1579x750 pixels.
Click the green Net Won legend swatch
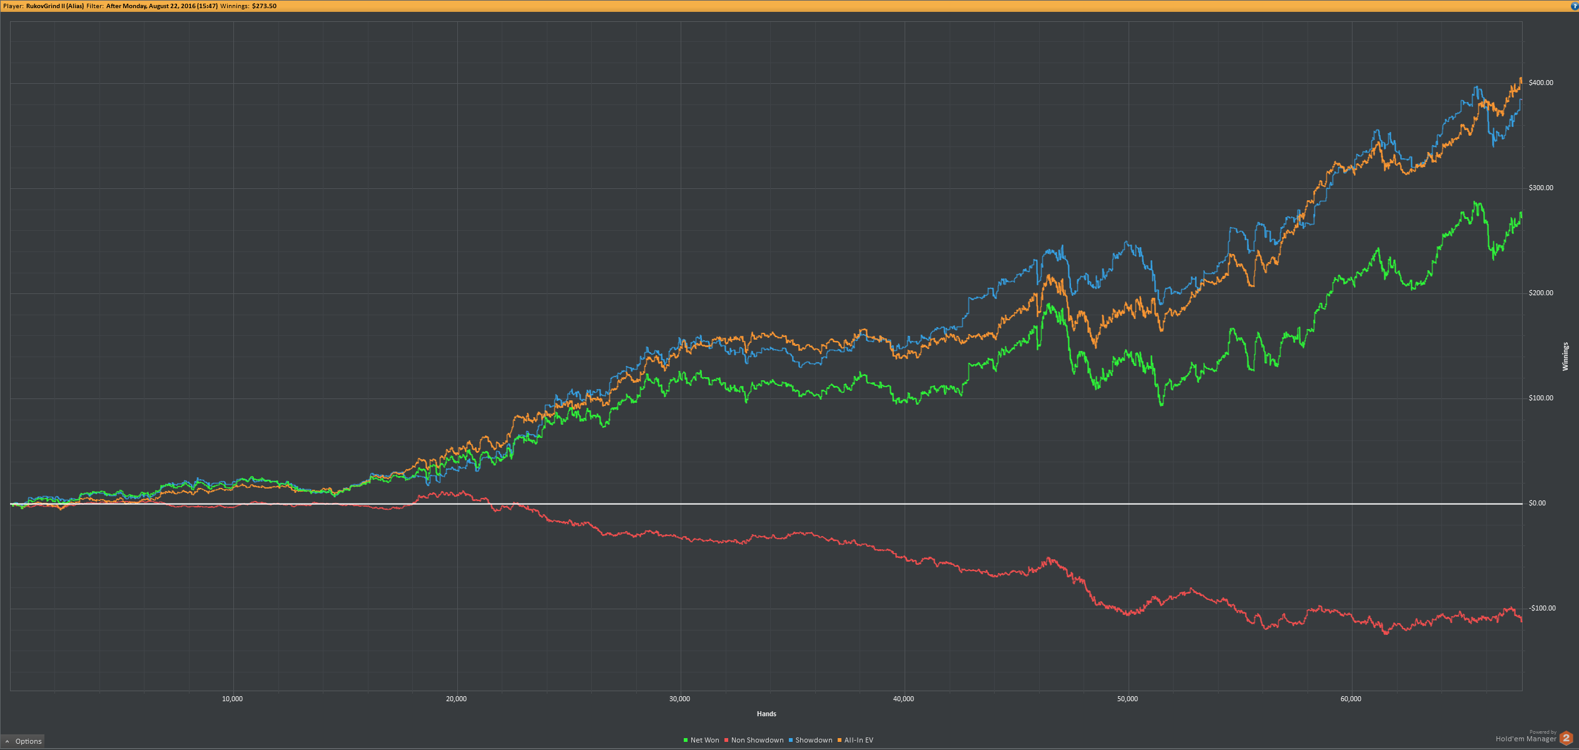[686, 741]
